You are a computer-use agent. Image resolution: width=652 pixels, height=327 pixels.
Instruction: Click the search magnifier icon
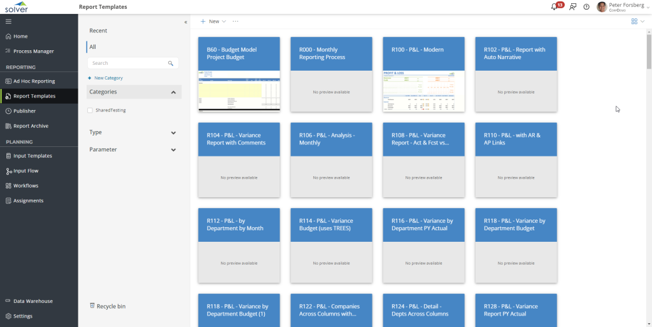click(x=171, y=64)
